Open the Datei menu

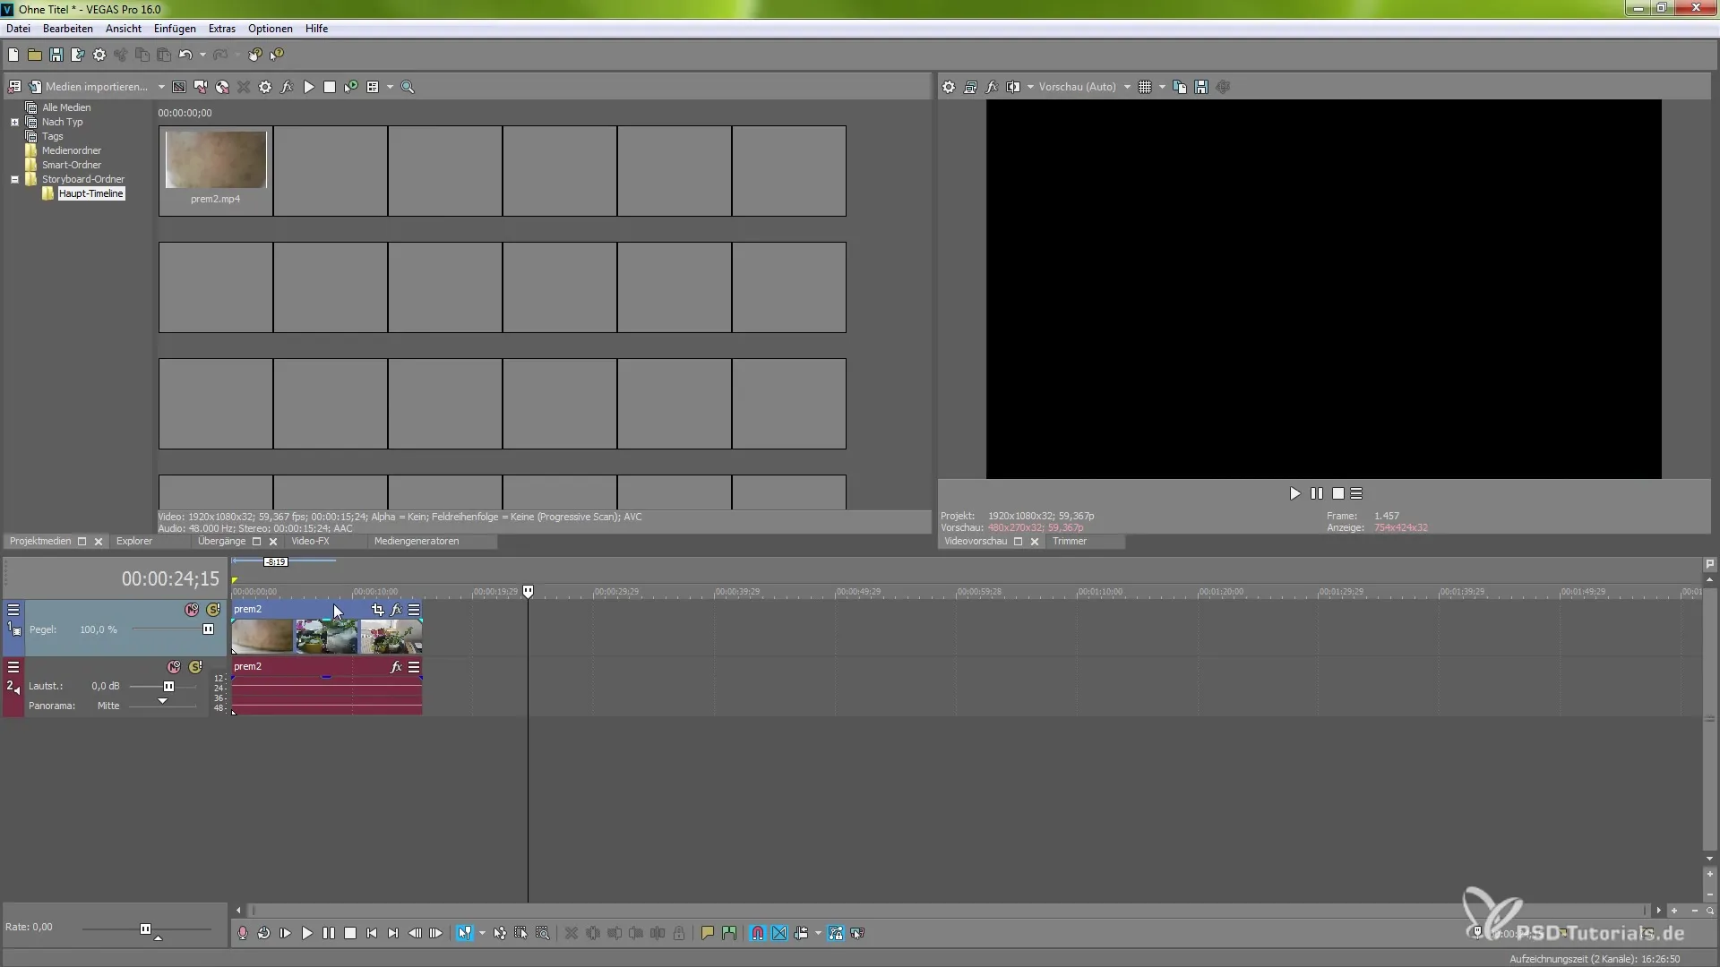[18, 29]
